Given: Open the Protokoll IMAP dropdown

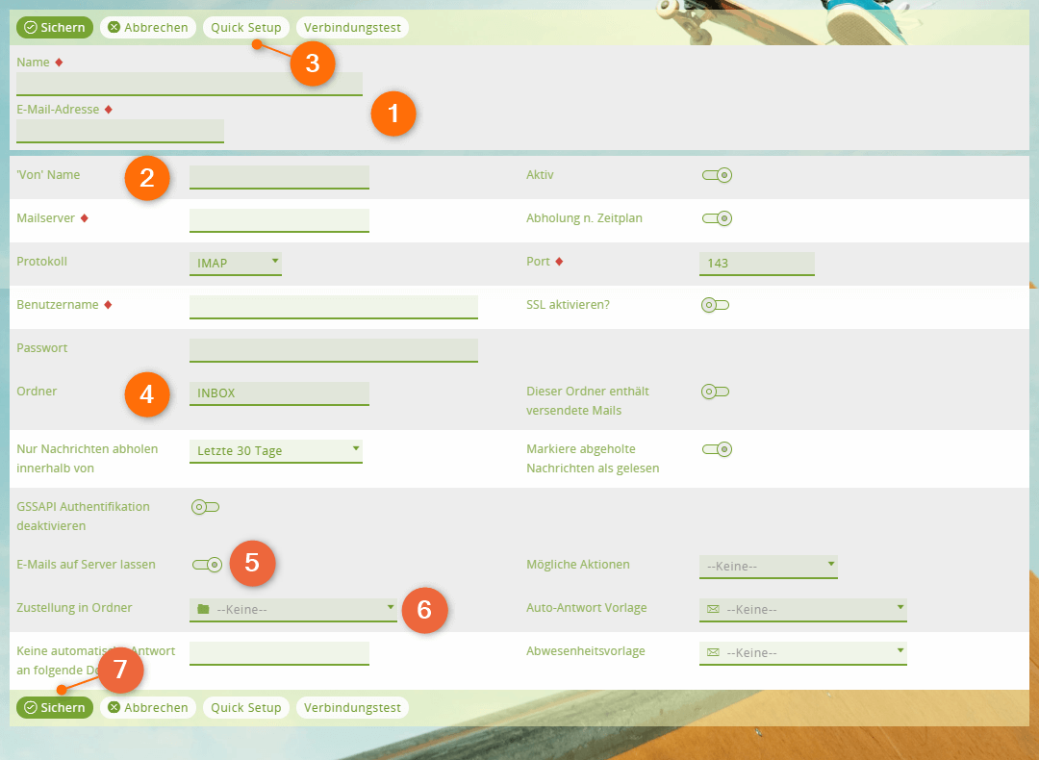Looking at the screenshot, I should coord(235,263).
